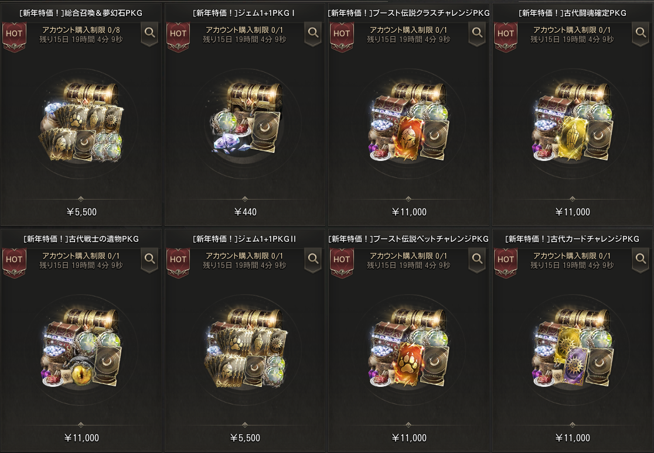Open magnifier on 古代闘魂確定PKG

coord(641,34)
